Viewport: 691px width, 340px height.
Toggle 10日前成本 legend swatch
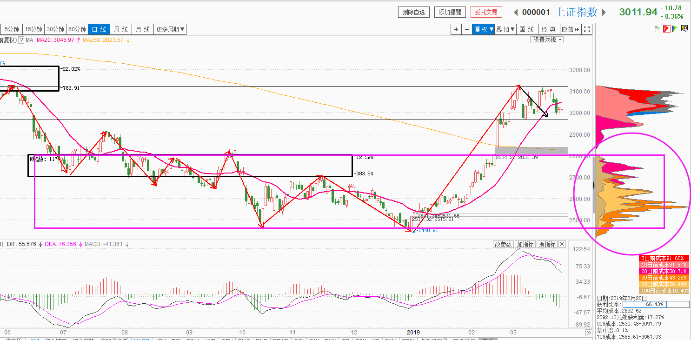pos(665,265)
